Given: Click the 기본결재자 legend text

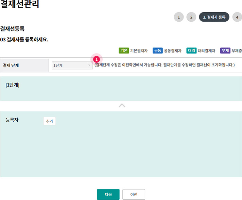Looking at the screenshot, I should 139,51.
